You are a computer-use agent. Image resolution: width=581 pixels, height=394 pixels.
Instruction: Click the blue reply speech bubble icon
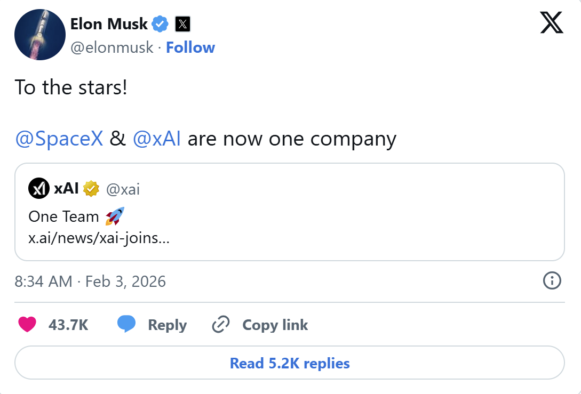(126, 324)
